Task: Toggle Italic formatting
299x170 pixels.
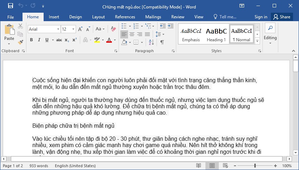Action: point(39,40)
